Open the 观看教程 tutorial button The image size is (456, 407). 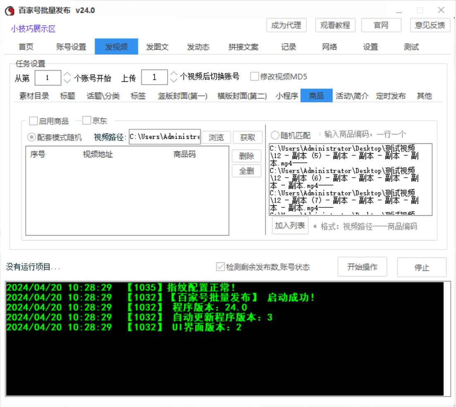click(335, 25)
